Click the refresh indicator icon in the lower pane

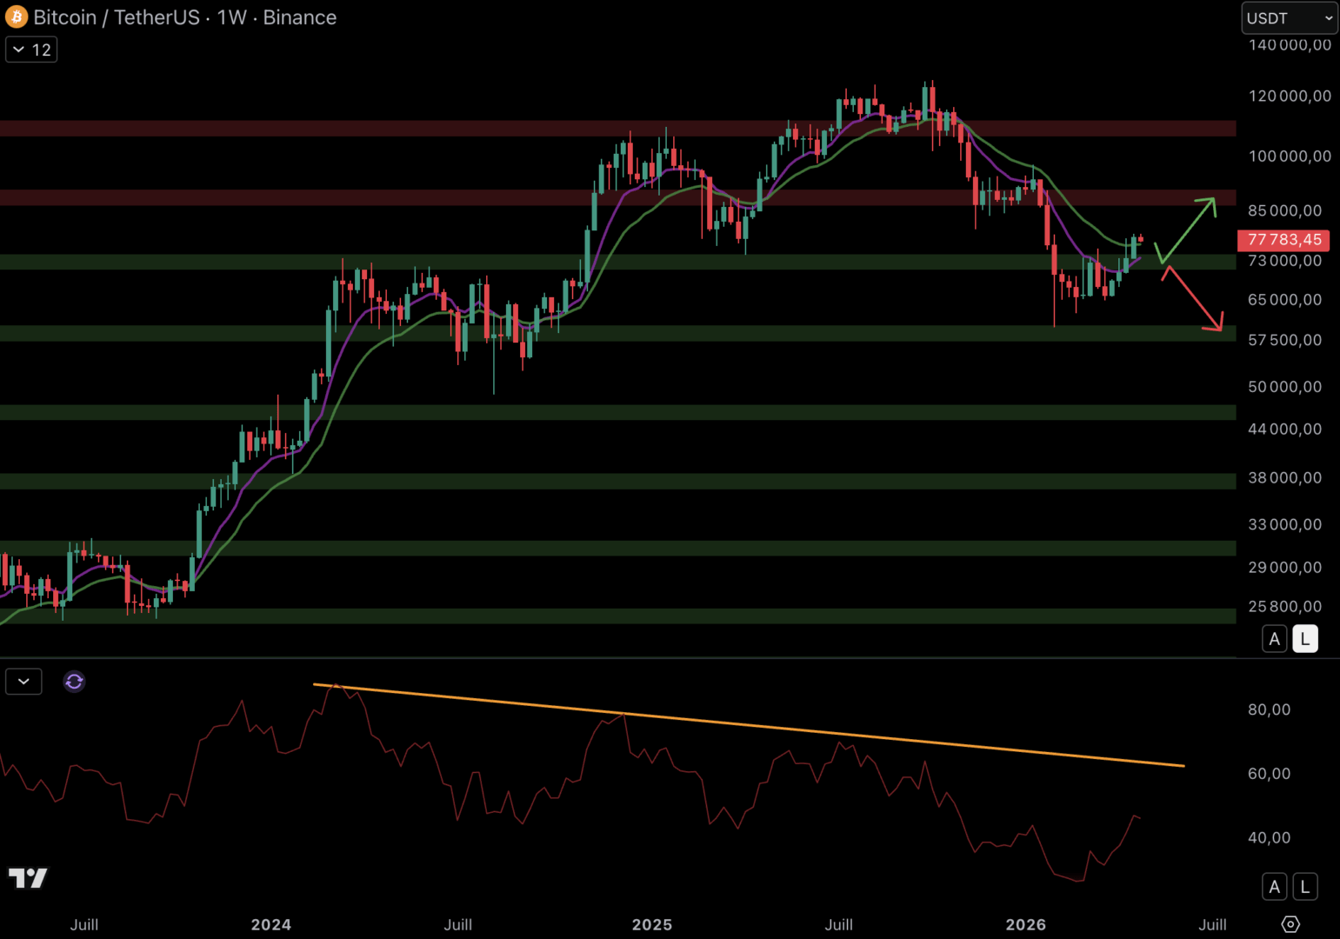(74, 682)
